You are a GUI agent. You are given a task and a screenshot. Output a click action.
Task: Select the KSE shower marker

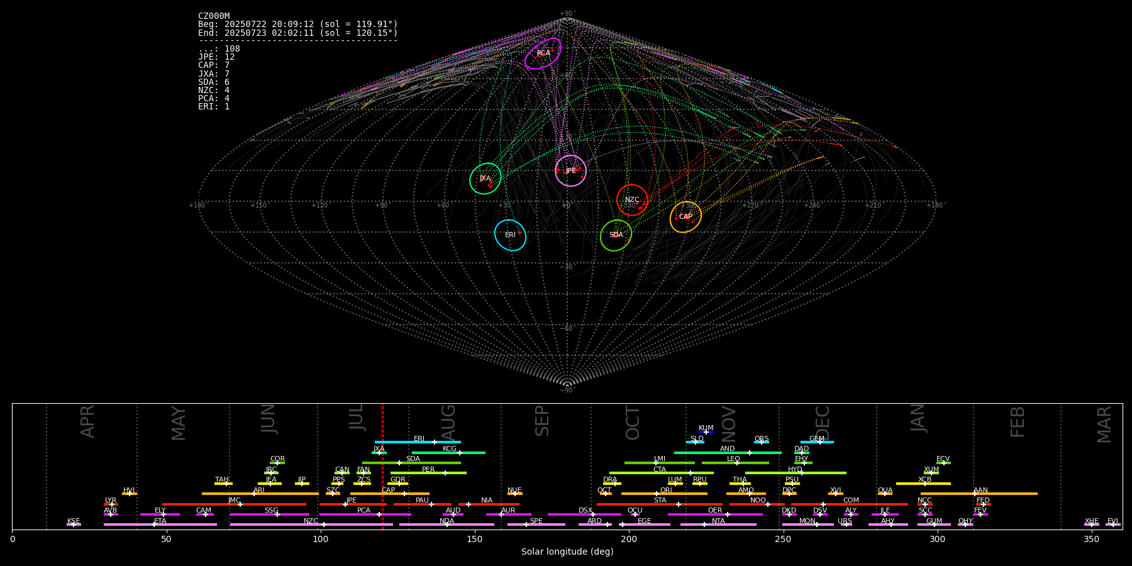tap(74, 524)
